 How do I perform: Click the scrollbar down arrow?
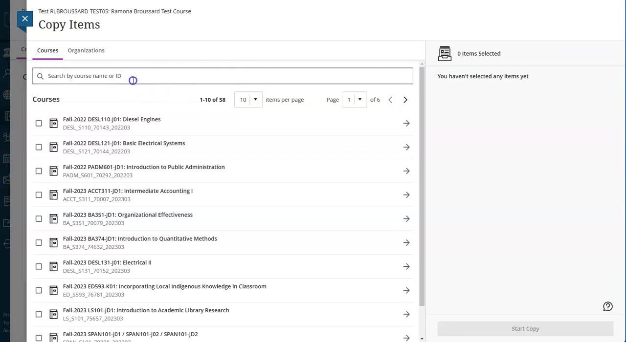tap(422, 339)
